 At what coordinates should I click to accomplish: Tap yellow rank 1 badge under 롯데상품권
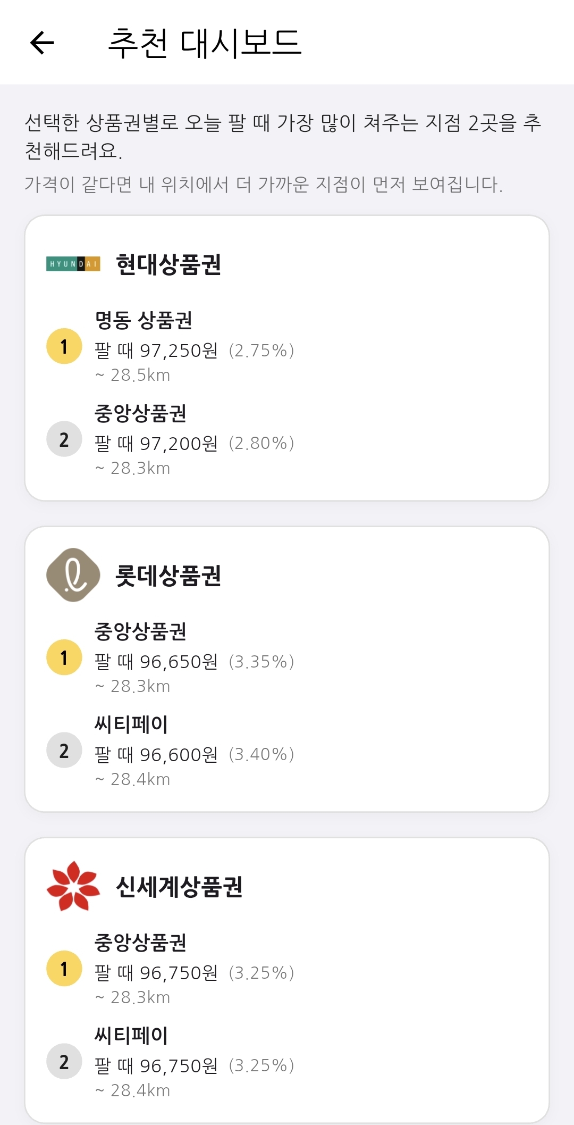click(64, 657)
